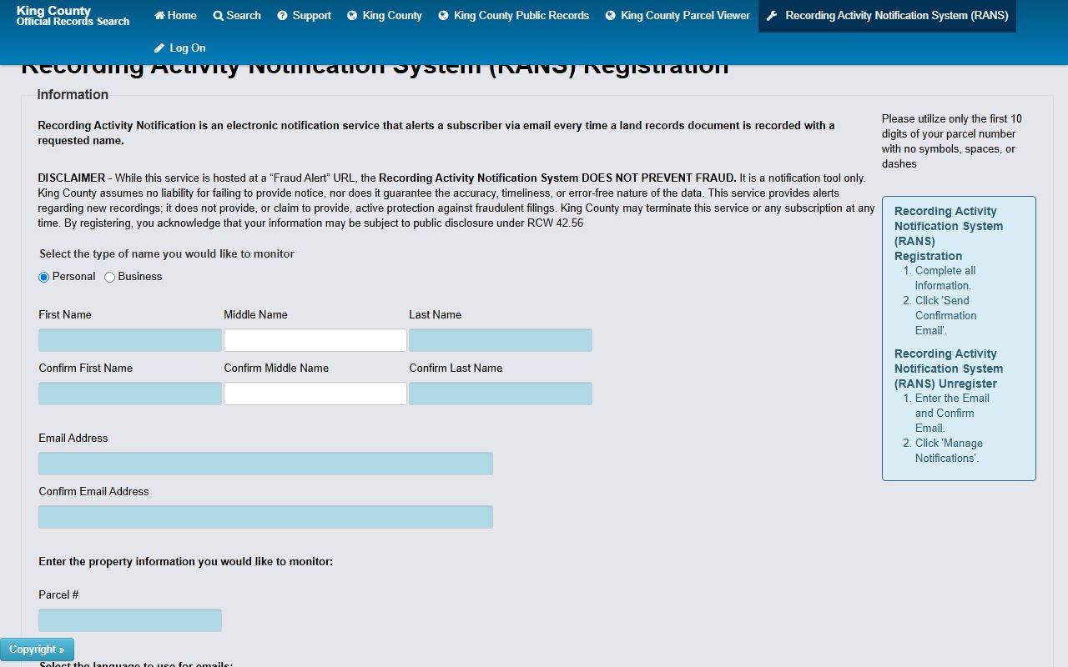Viewport: 1068px width, 667px height.
Task: Focus the Confirm Email Address field
Action: (x=265, y=517)
